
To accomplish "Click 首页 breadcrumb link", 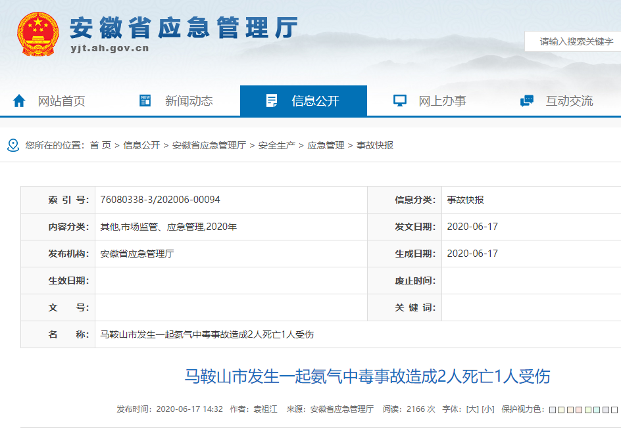I will (x=101, y=145).
